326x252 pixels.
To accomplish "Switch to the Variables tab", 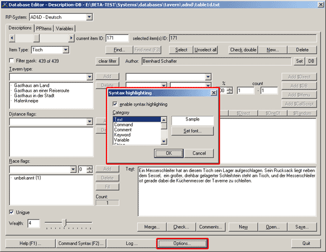I will click(x=65, y=28).
